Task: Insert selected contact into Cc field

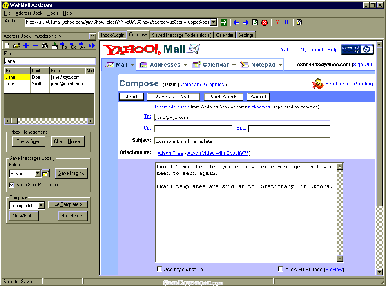Action: click(73, 46)
